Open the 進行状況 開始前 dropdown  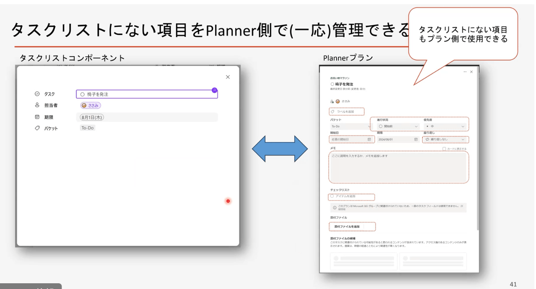pyautogui.click(x=398, y=126)
